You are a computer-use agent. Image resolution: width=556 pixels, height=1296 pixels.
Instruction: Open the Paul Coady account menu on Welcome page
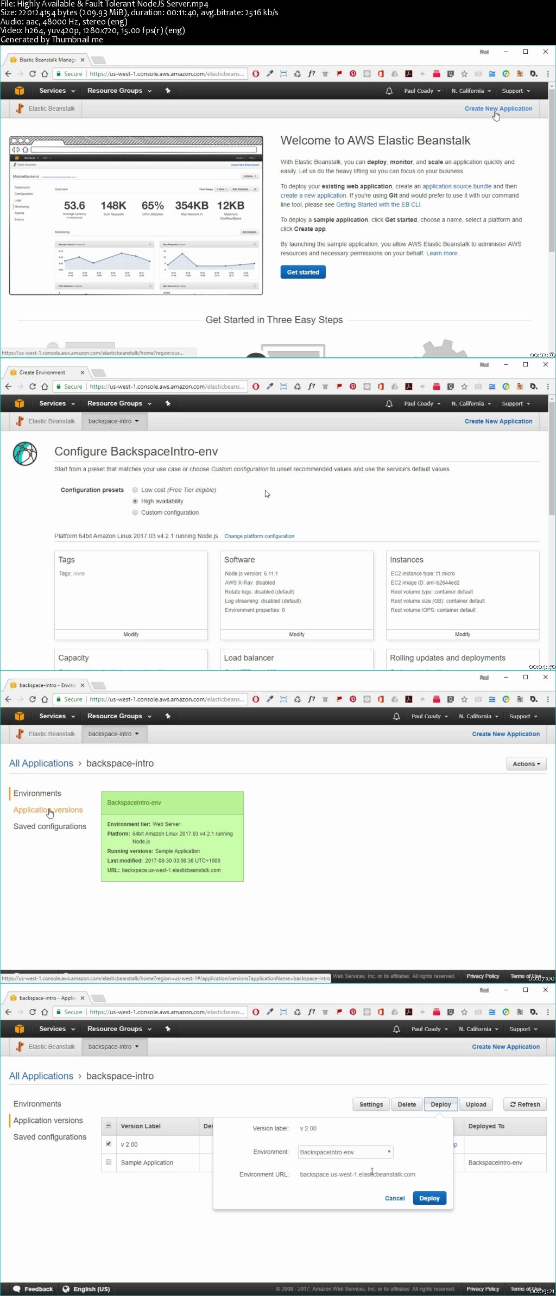click(422, 91)
